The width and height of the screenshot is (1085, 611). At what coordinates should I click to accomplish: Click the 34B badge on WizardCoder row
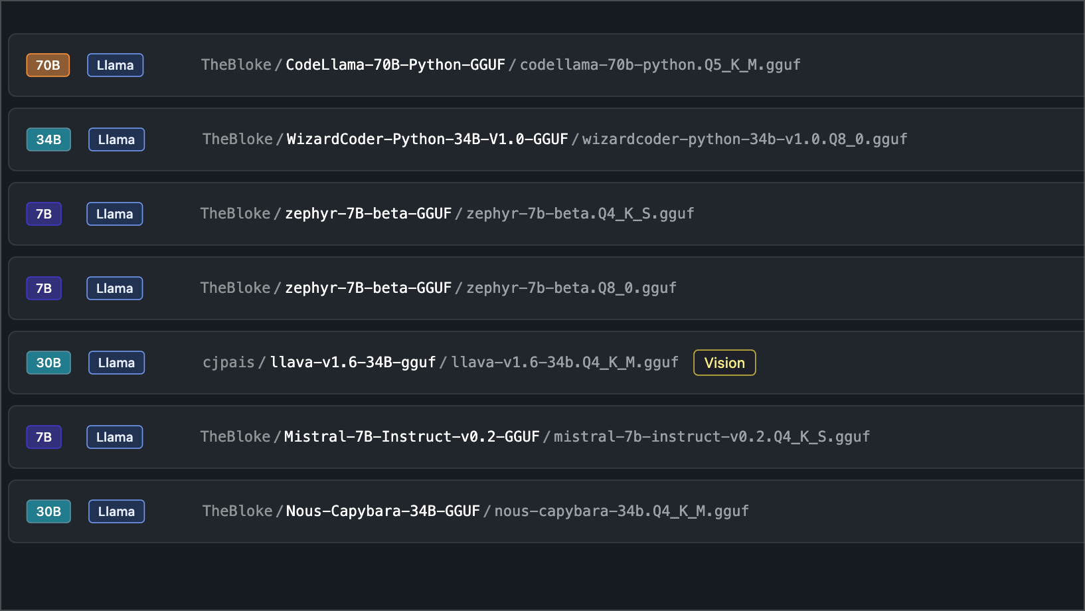coord(48,139)
